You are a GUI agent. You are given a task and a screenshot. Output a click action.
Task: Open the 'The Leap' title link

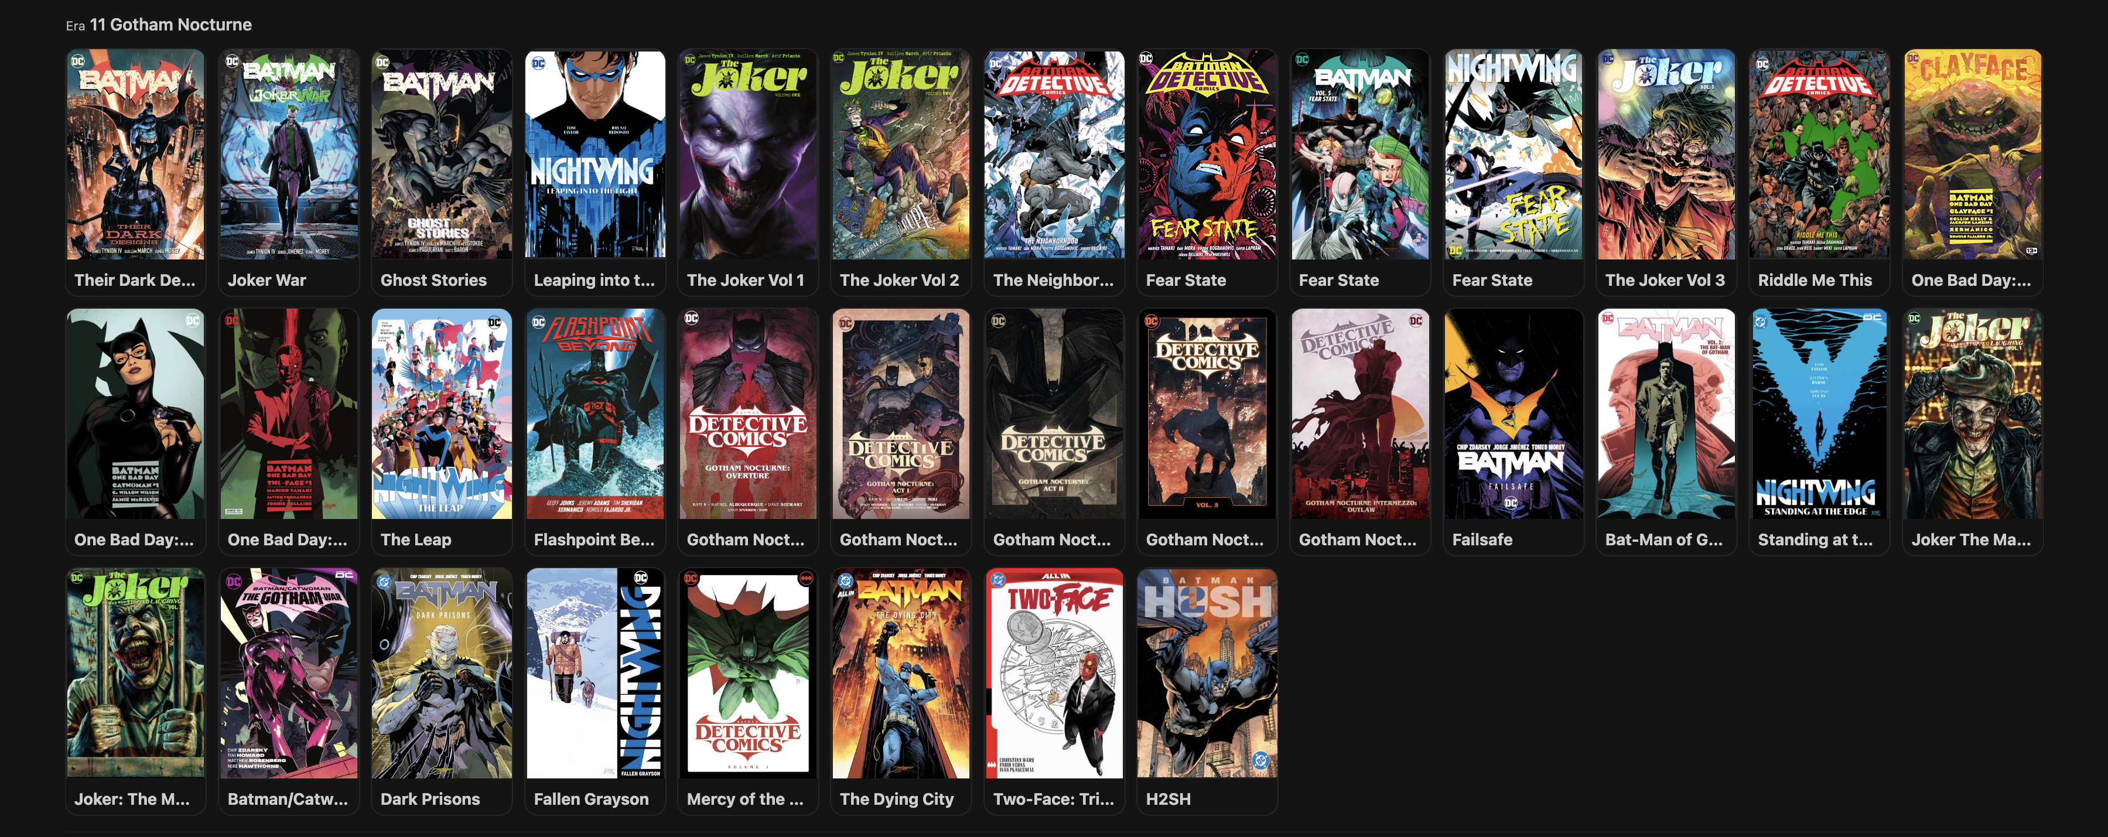pos(416,540)
